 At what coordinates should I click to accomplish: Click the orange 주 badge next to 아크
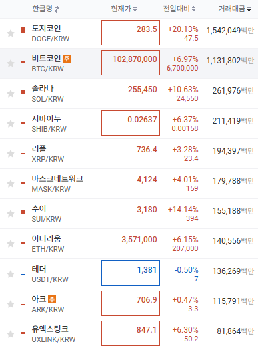pyautogui.click(x=52, y=299)
